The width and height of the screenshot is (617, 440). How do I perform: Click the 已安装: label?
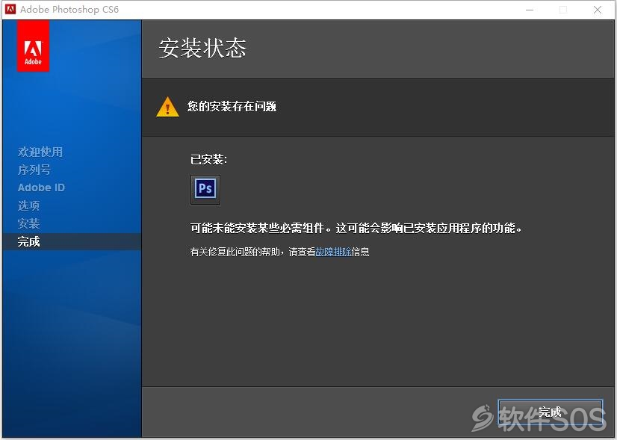pos(208,159)
